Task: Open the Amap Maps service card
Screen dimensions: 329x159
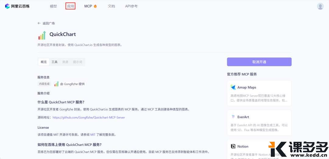Action: (x=259, y=93)
